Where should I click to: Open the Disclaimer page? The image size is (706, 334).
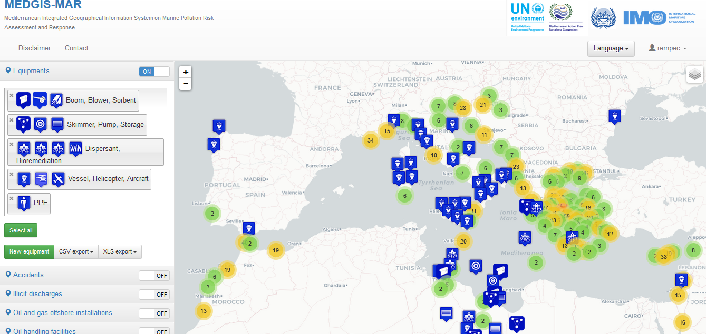click(x=35, y=48)
